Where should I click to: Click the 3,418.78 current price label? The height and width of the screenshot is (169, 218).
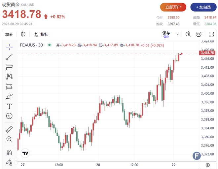207,53
